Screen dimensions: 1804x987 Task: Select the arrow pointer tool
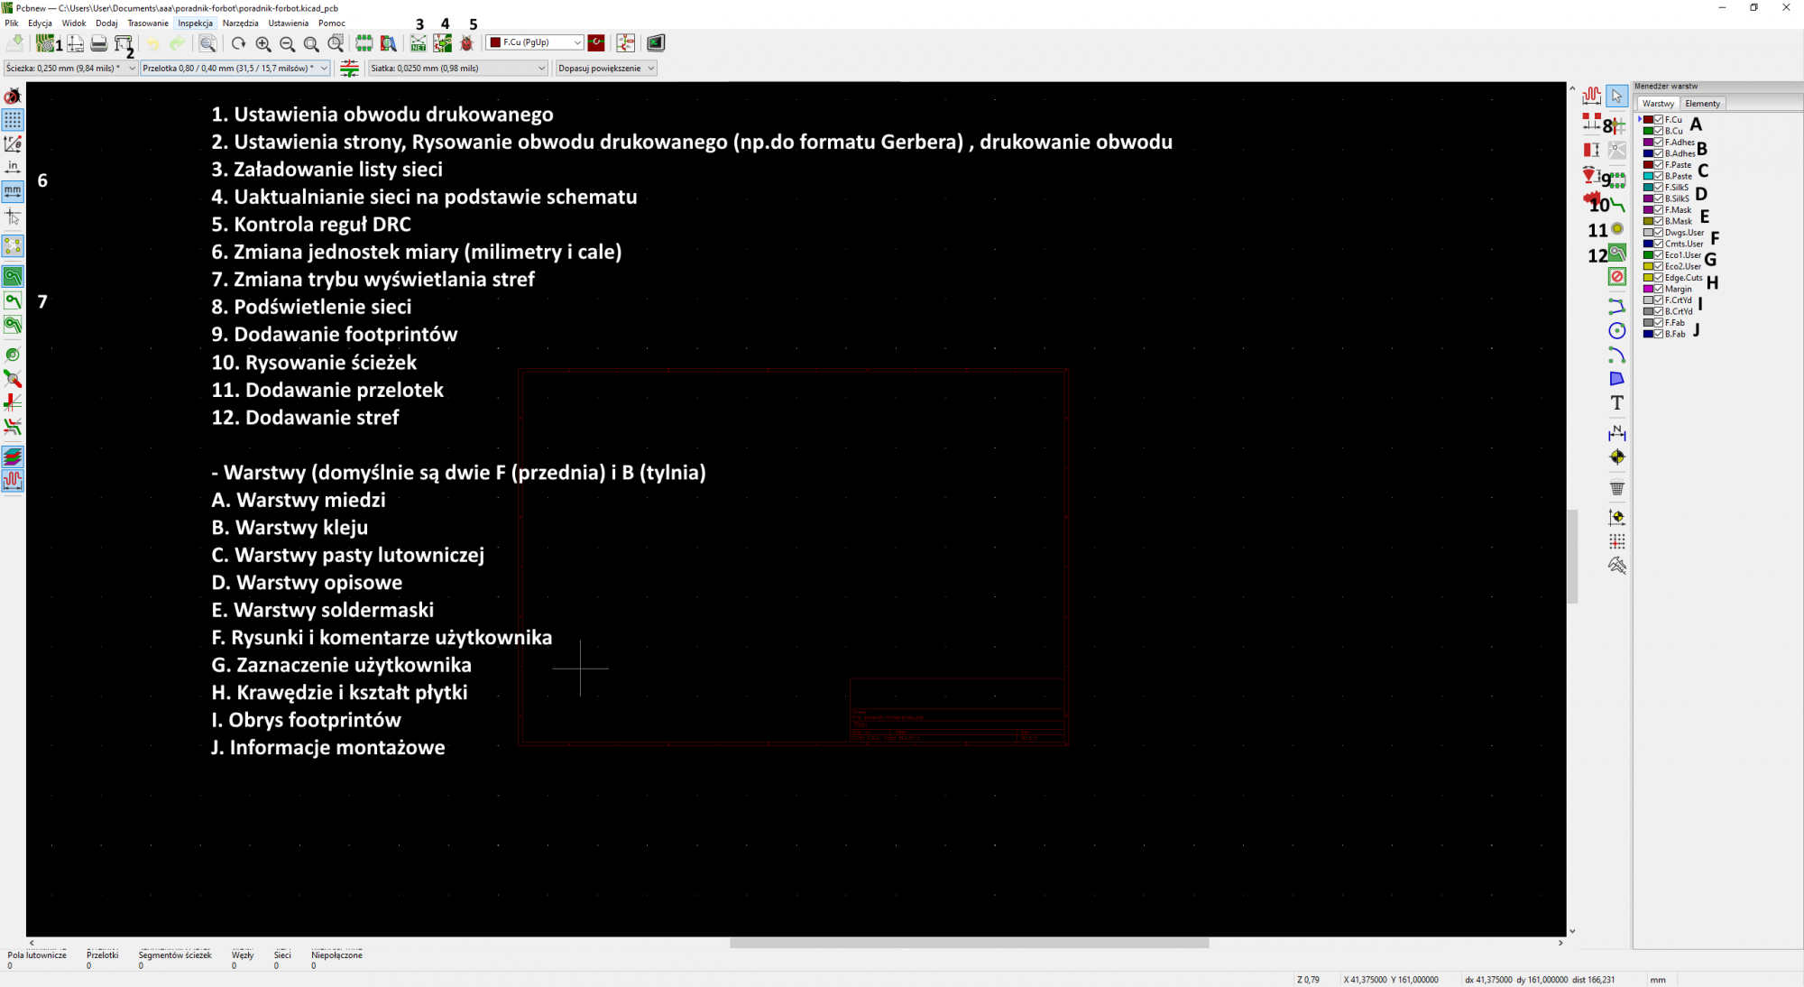pyautogui.click(x=1617, y=96)
